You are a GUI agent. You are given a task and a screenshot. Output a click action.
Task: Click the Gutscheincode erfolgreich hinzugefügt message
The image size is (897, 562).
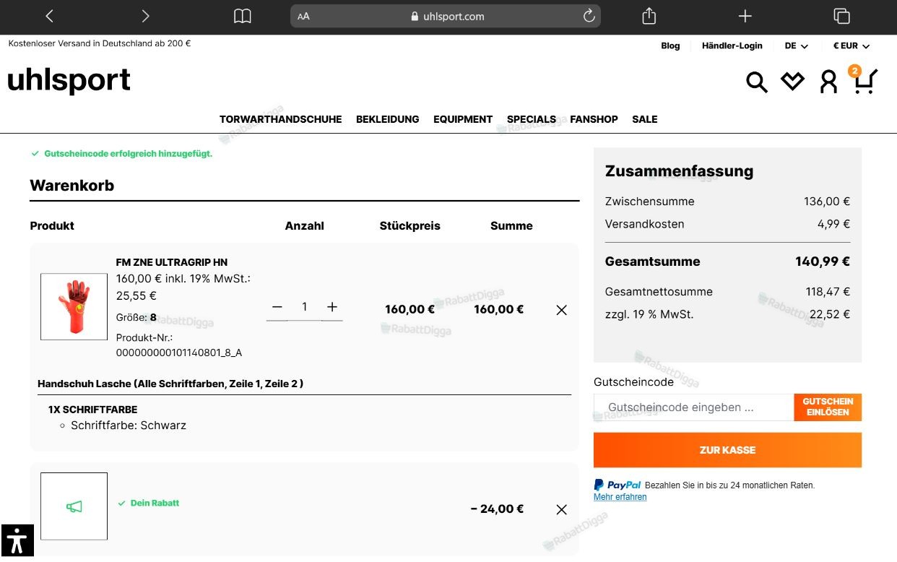128,154
